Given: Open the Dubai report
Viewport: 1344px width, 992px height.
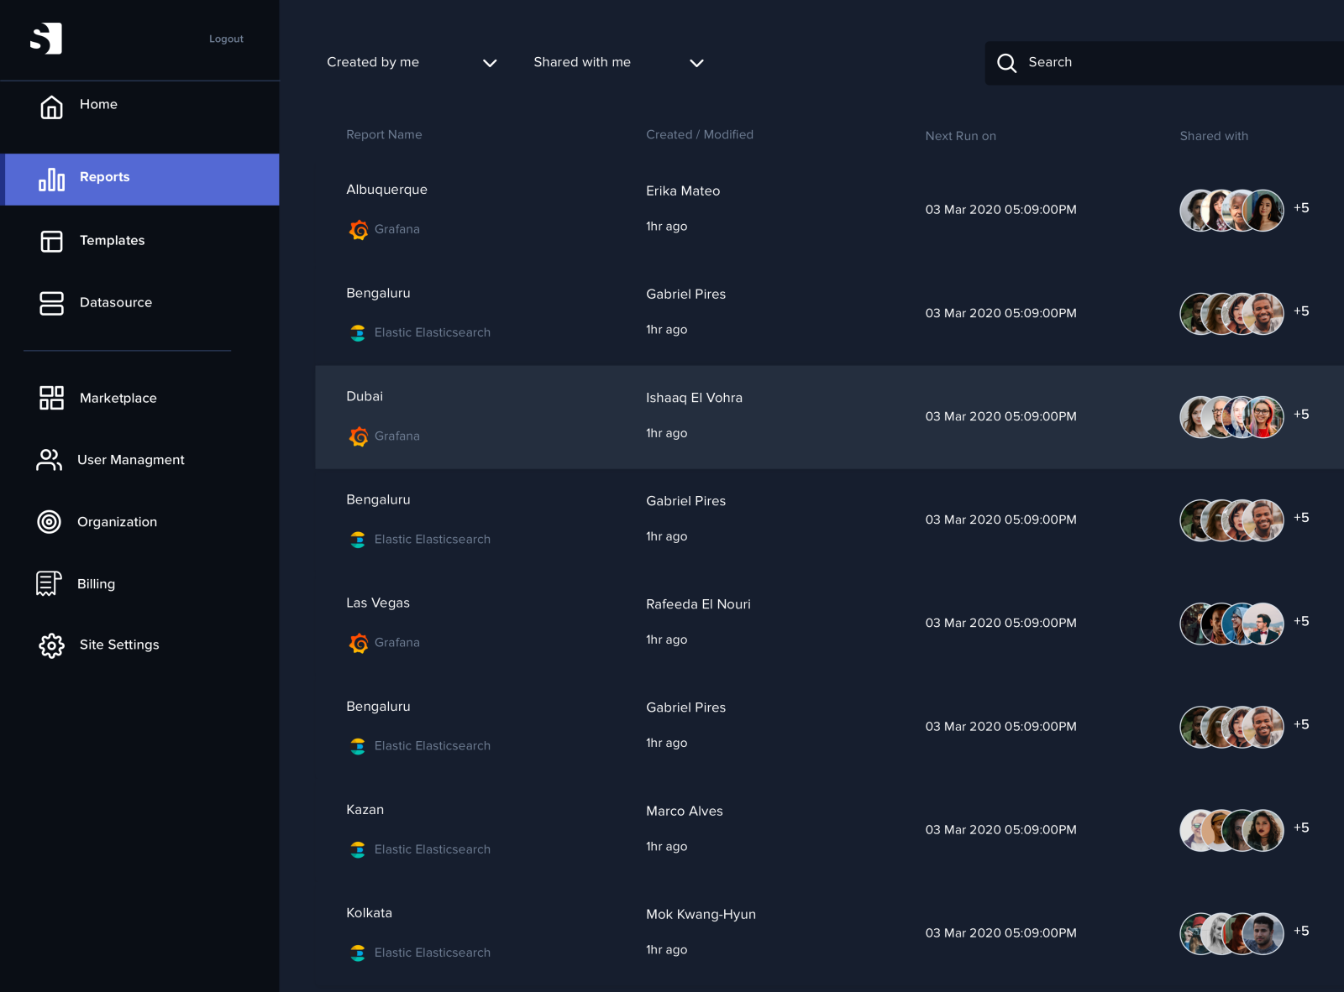Looking at the screenshot, I should (365, 396).
